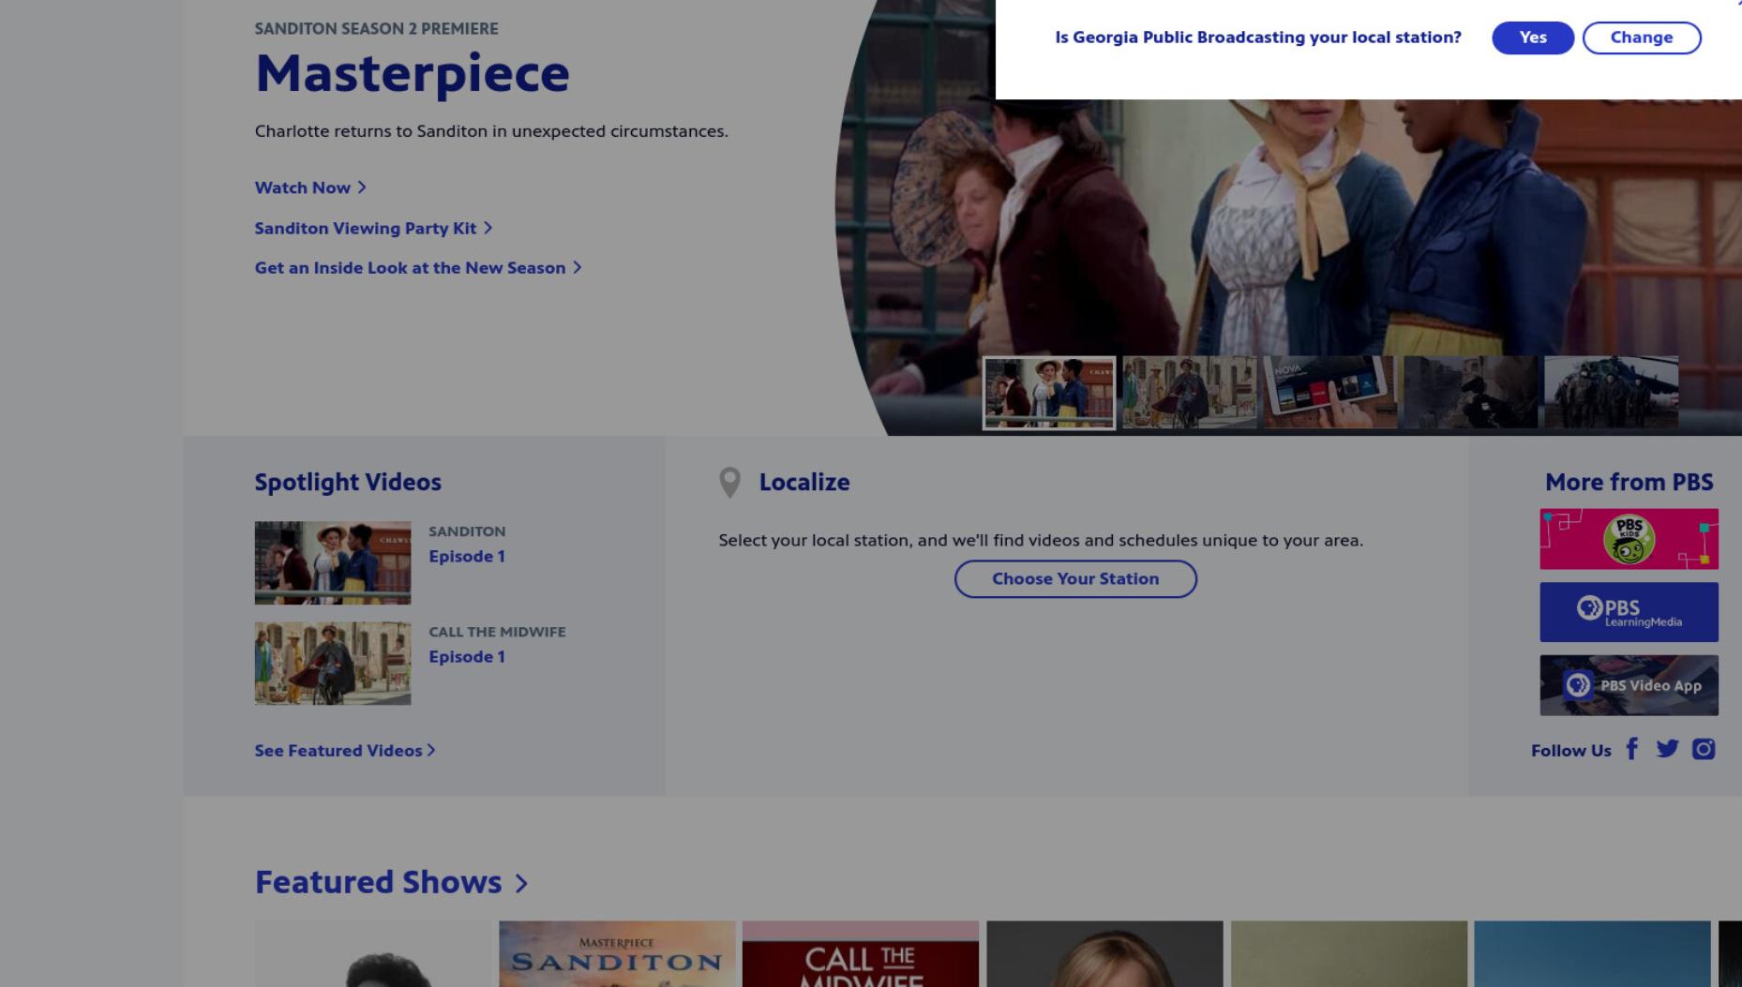Open the black-and-white first featured show poster

(x=373, y=954)
